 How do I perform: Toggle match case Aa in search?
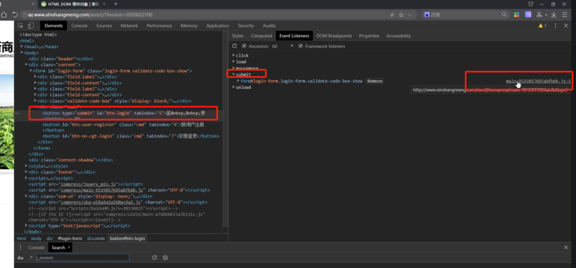(x=21, y=258)
